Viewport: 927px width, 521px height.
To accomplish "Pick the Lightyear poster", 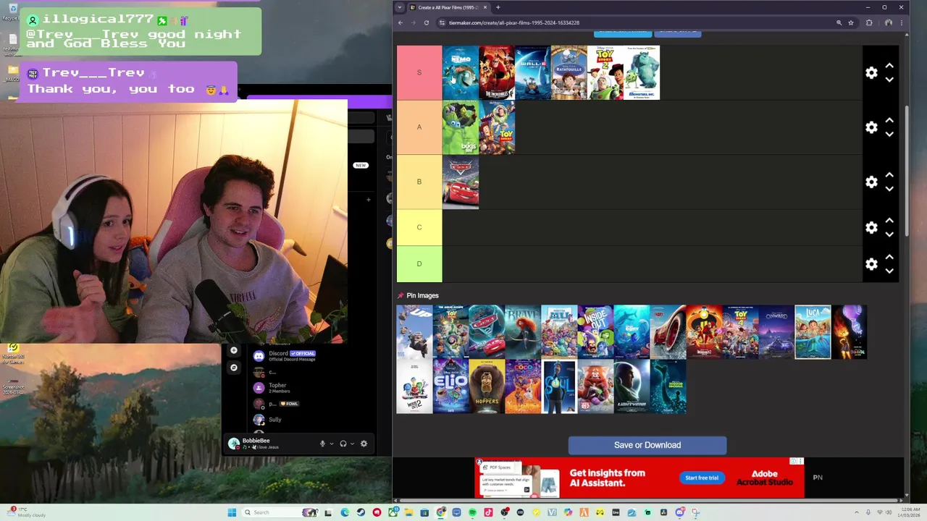I will point(632,386).
